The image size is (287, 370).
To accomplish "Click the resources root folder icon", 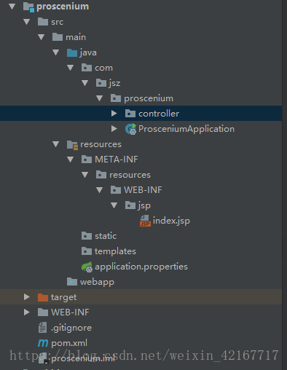I will (x=72, y=145).
